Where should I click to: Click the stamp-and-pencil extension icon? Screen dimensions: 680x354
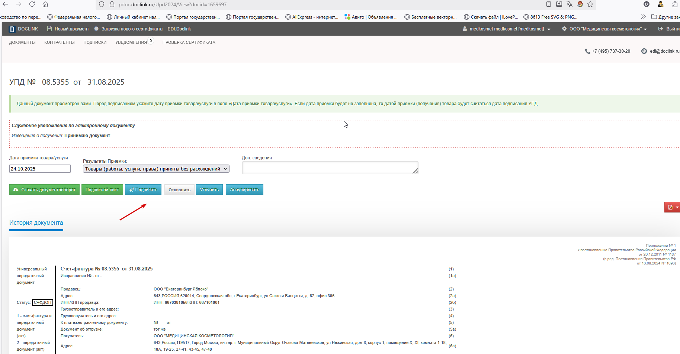(580, 4)
